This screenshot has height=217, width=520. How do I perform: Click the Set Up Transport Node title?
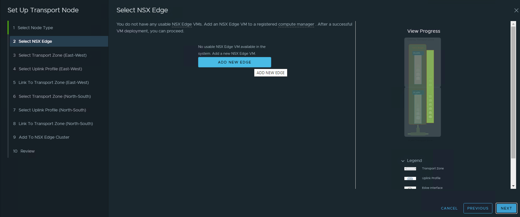pyautogui.click(x=43, y=10)
